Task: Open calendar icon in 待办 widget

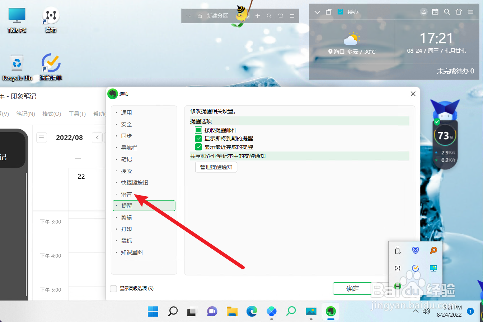Action: [x=435, y=12]
